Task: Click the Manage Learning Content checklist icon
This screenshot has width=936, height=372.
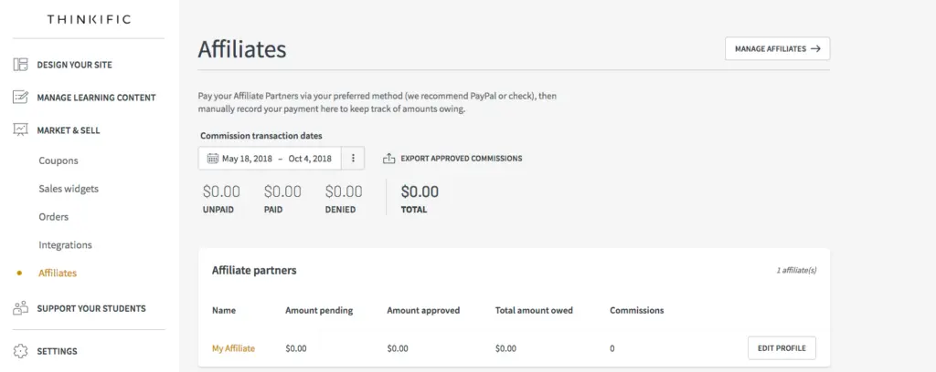Action: click(x=20, y=98)
